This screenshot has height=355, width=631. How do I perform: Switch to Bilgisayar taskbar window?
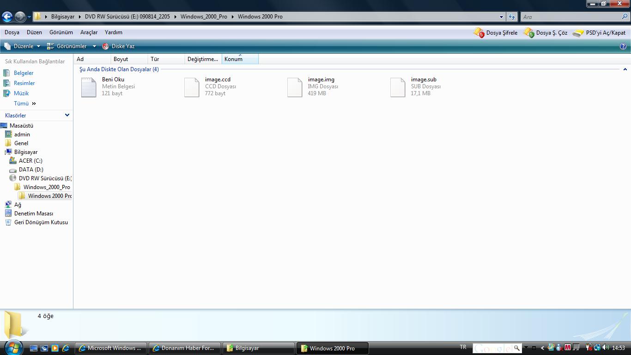point(258,348)
